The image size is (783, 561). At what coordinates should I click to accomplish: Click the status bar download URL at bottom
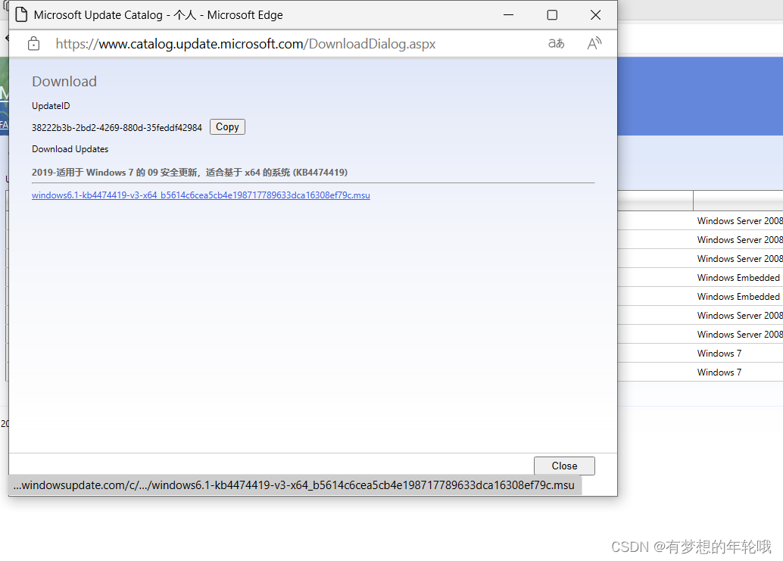tap(295, 485)
